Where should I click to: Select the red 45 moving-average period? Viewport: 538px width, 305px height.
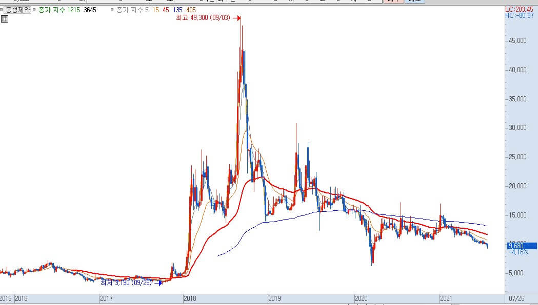pyautogui.click(x=166, y=10)
